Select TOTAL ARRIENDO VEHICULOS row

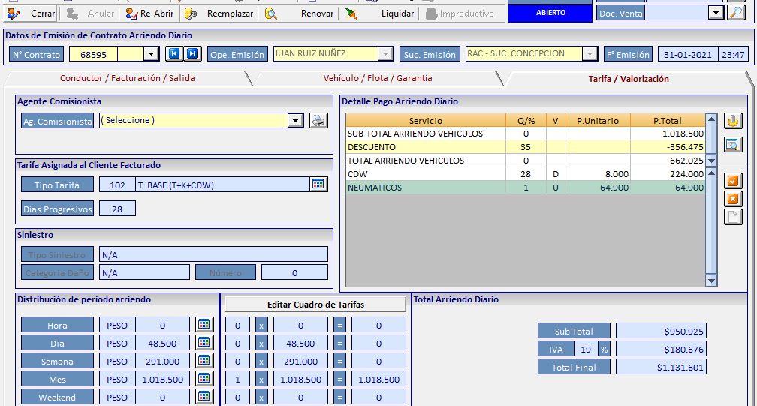coord(525,161)
